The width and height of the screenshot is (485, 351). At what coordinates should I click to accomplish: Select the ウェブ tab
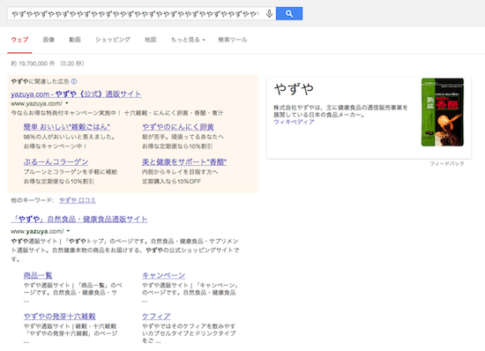tap(19, 40)
